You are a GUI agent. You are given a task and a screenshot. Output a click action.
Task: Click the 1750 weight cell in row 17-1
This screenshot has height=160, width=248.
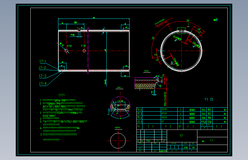204,122
